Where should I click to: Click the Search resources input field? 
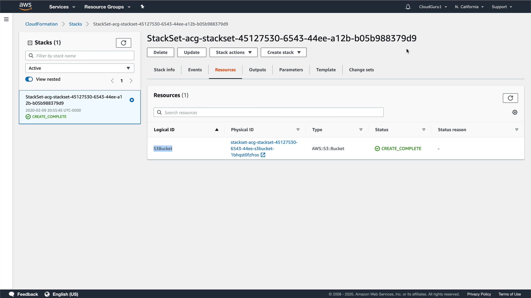268,112
